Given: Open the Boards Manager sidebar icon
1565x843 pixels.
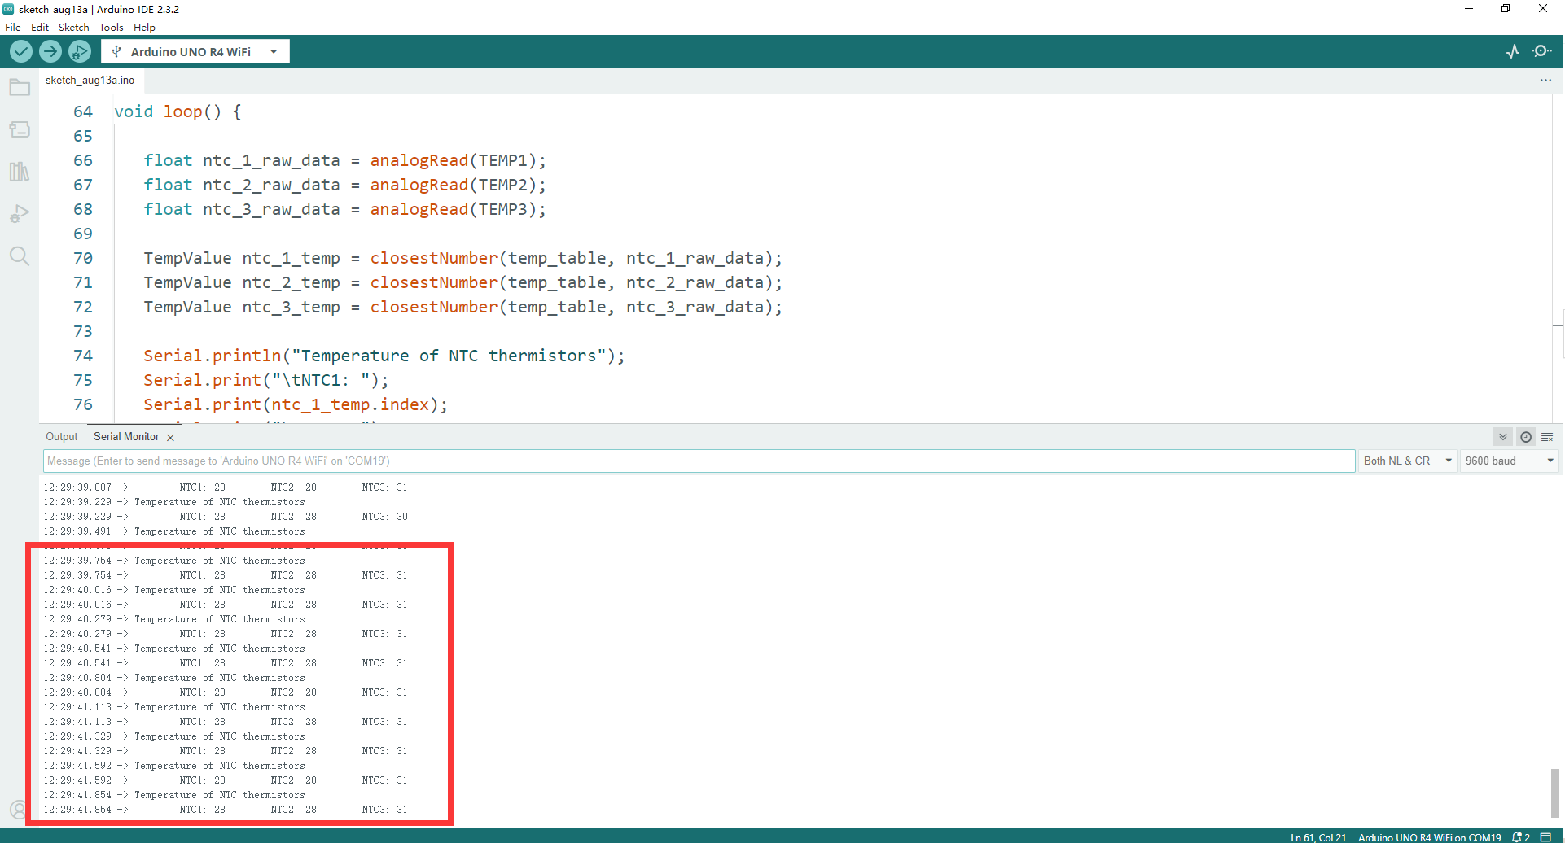Looking at the screenshot, I should (20, 129).
